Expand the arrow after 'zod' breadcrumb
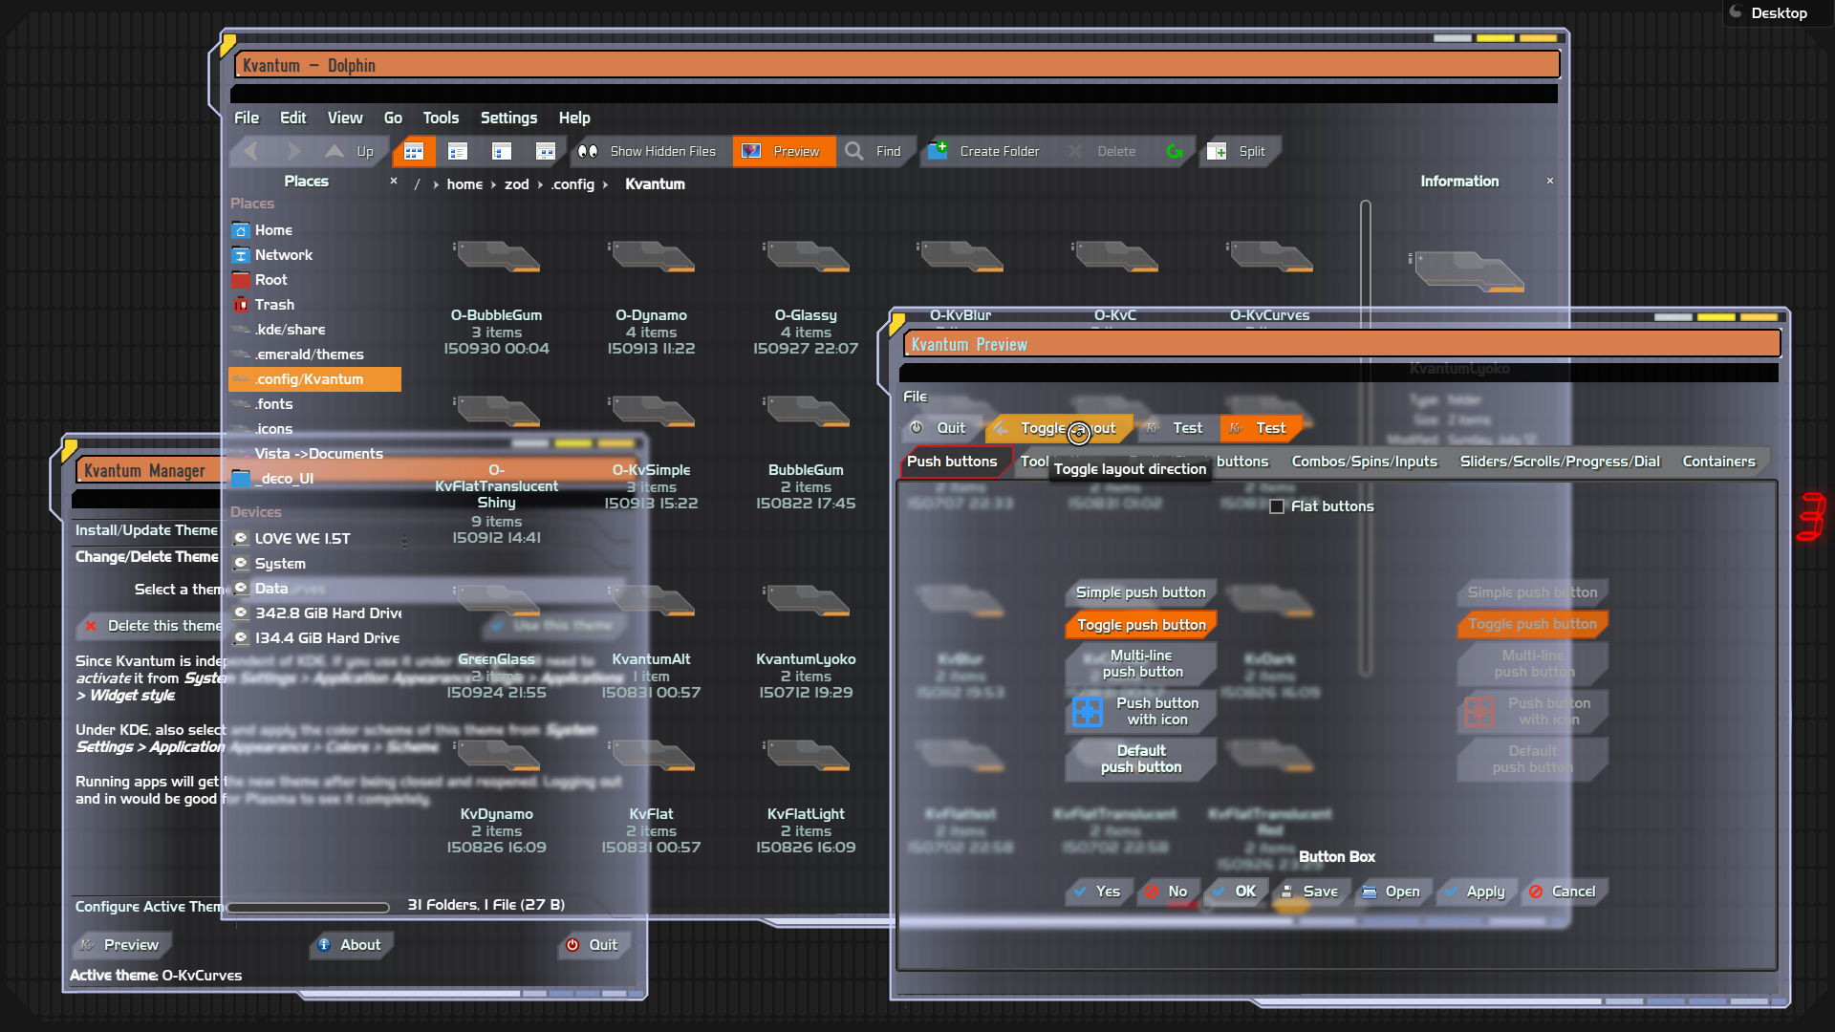 [539, 184]
